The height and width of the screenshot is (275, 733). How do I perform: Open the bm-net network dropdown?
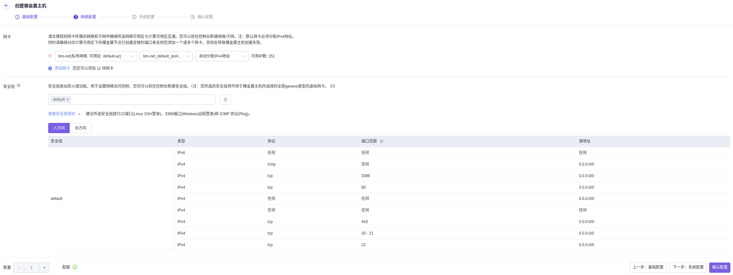95,56
